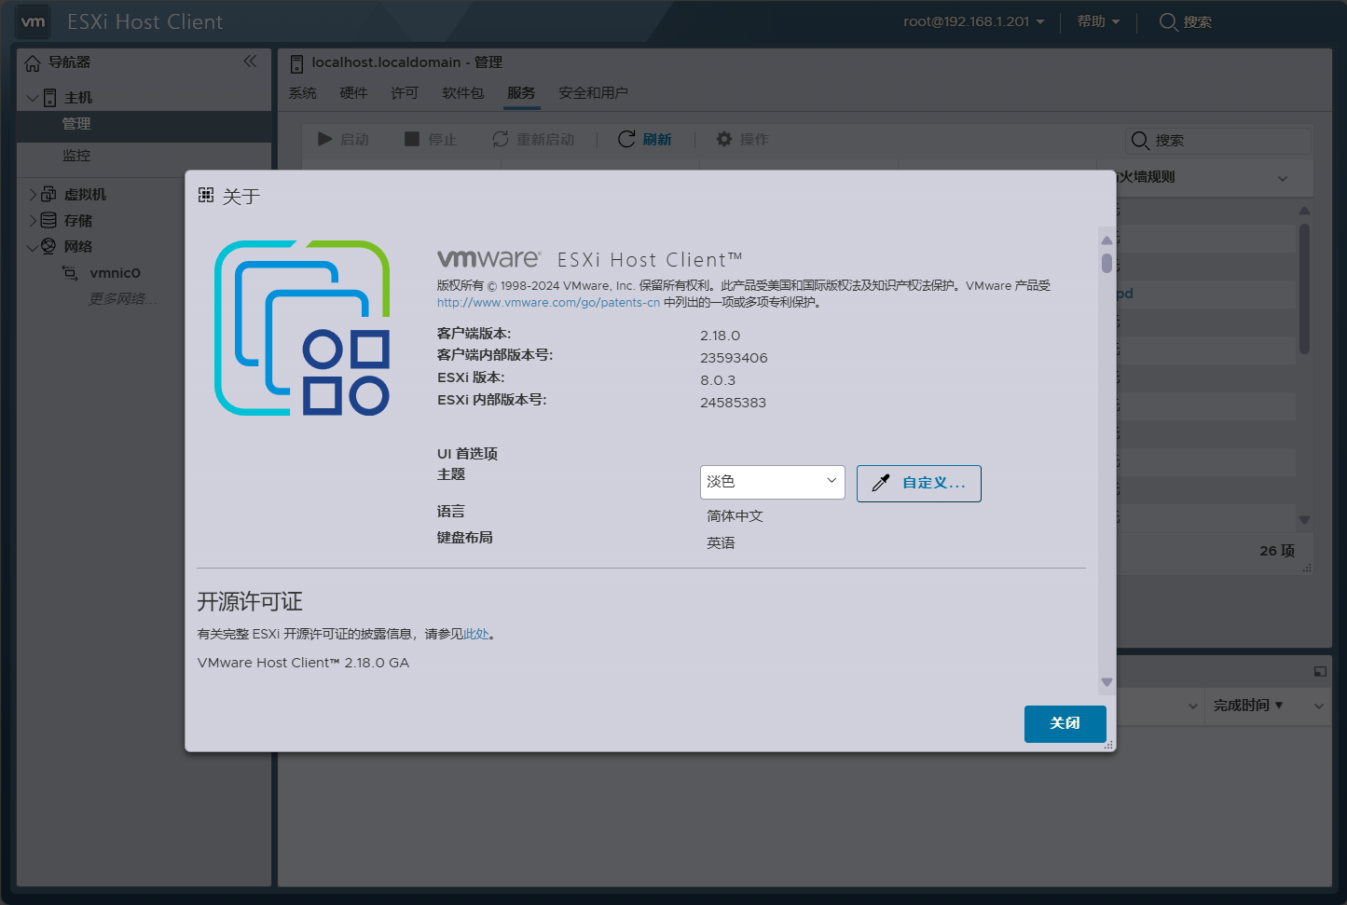Click the 26 项 item count
The image size is (1347, 905).
pyautogui.click(x=1277, y=551)
